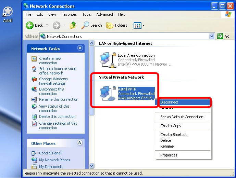Click the grayed Forward arrow icon
This screenshot has width=236, height=179.
[x=57, y=25]
